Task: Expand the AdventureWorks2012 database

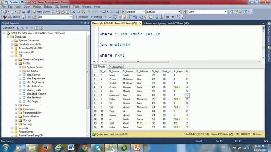Action: coord(12,48)
